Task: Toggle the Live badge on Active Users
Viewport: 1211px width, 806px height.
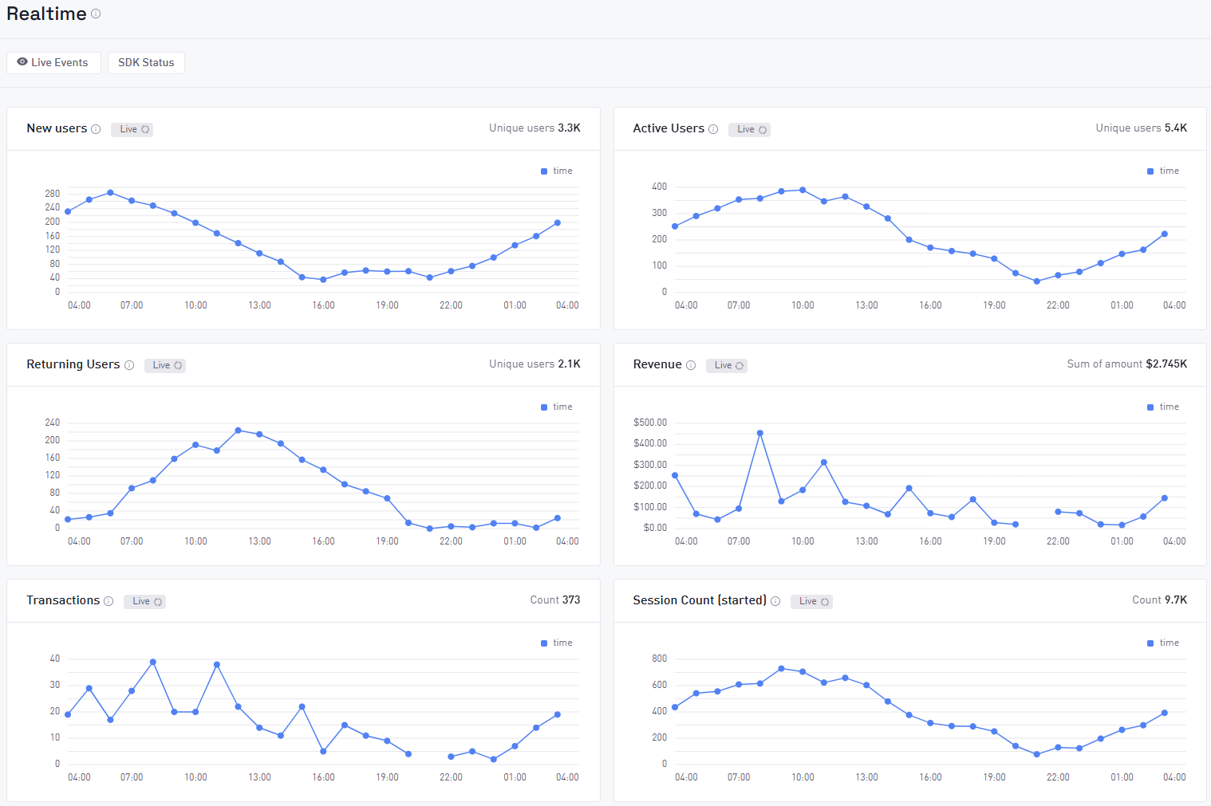Action: 749,129
